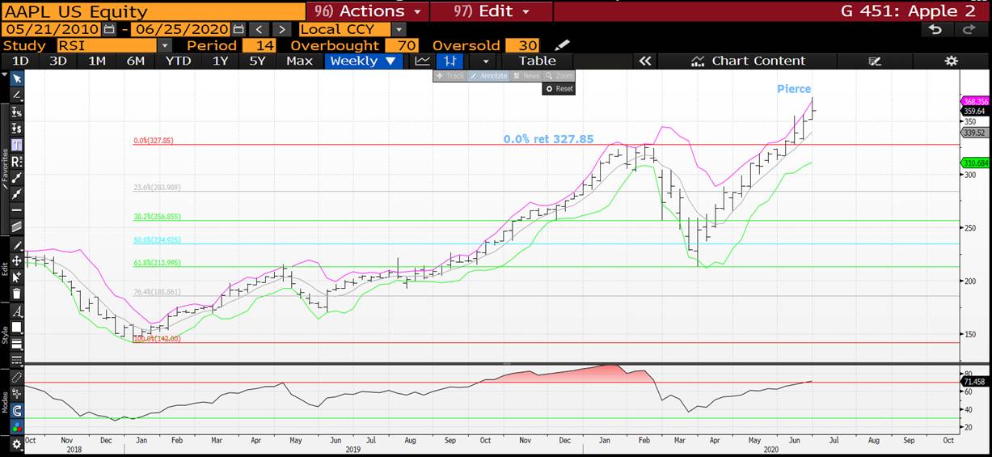Click the trash can delete icon
This screenshot has height=457, width=992.
17,293
